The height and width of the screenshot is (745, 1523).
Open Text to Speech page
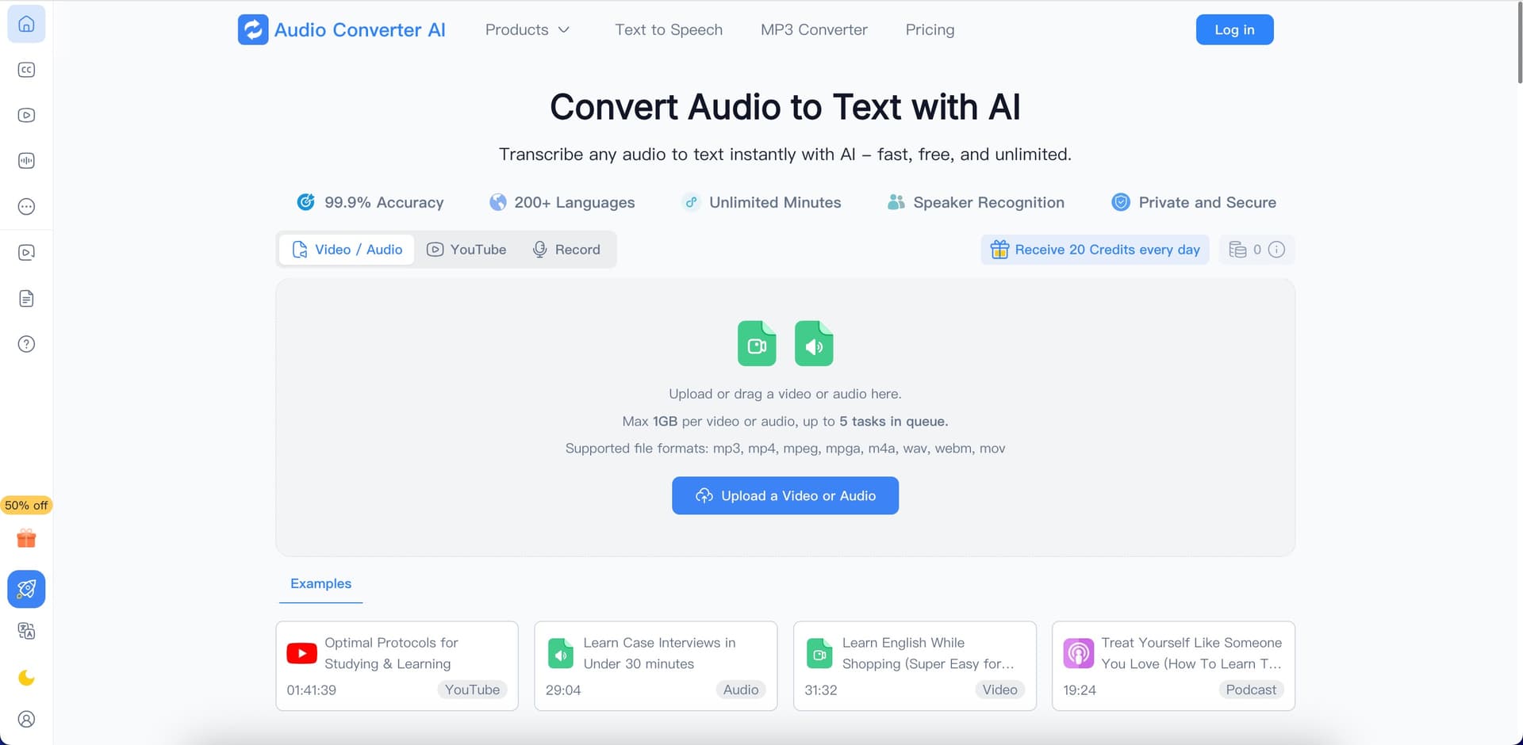[x=669, y=30]
